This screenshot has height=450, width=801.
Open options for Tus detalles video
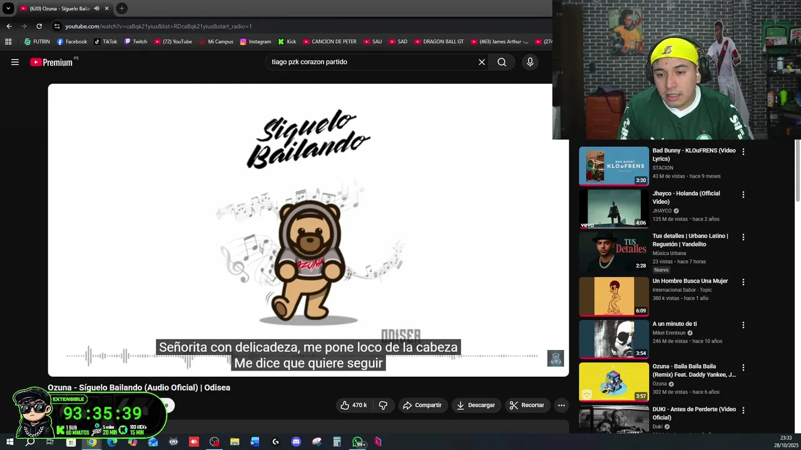(743, 237)
